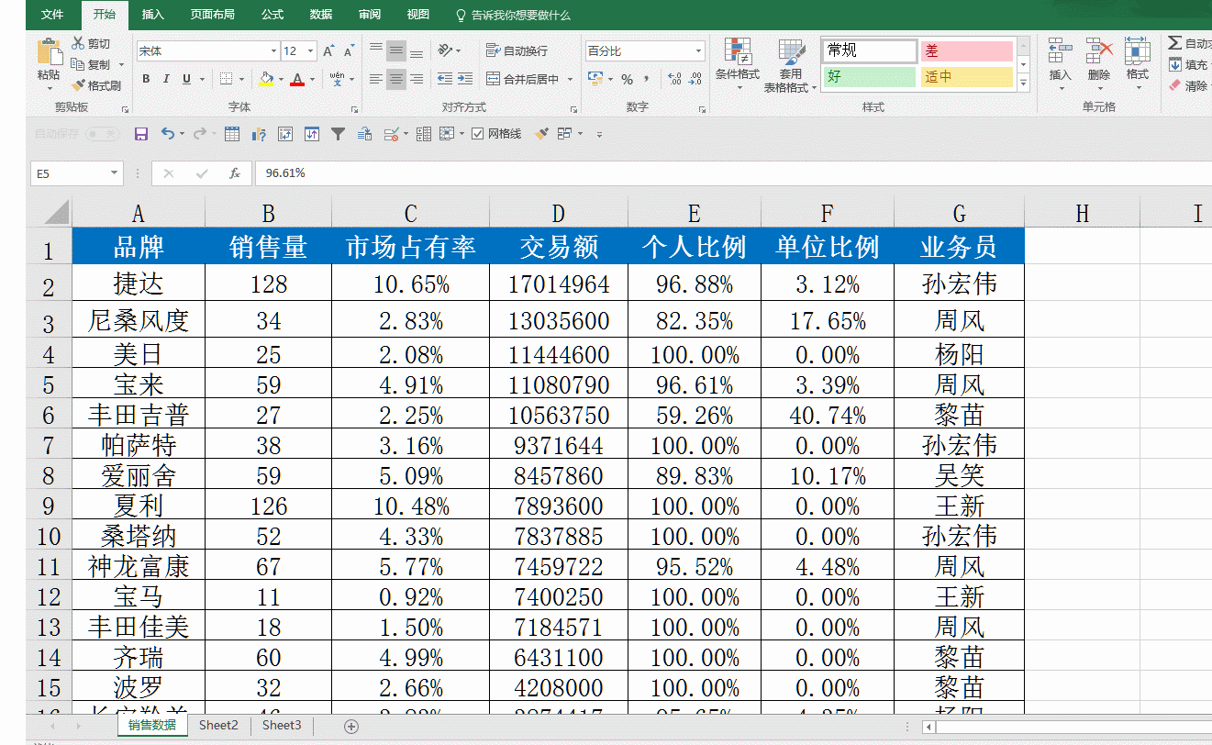Click the comma style icon

click(x=647, y=80)
